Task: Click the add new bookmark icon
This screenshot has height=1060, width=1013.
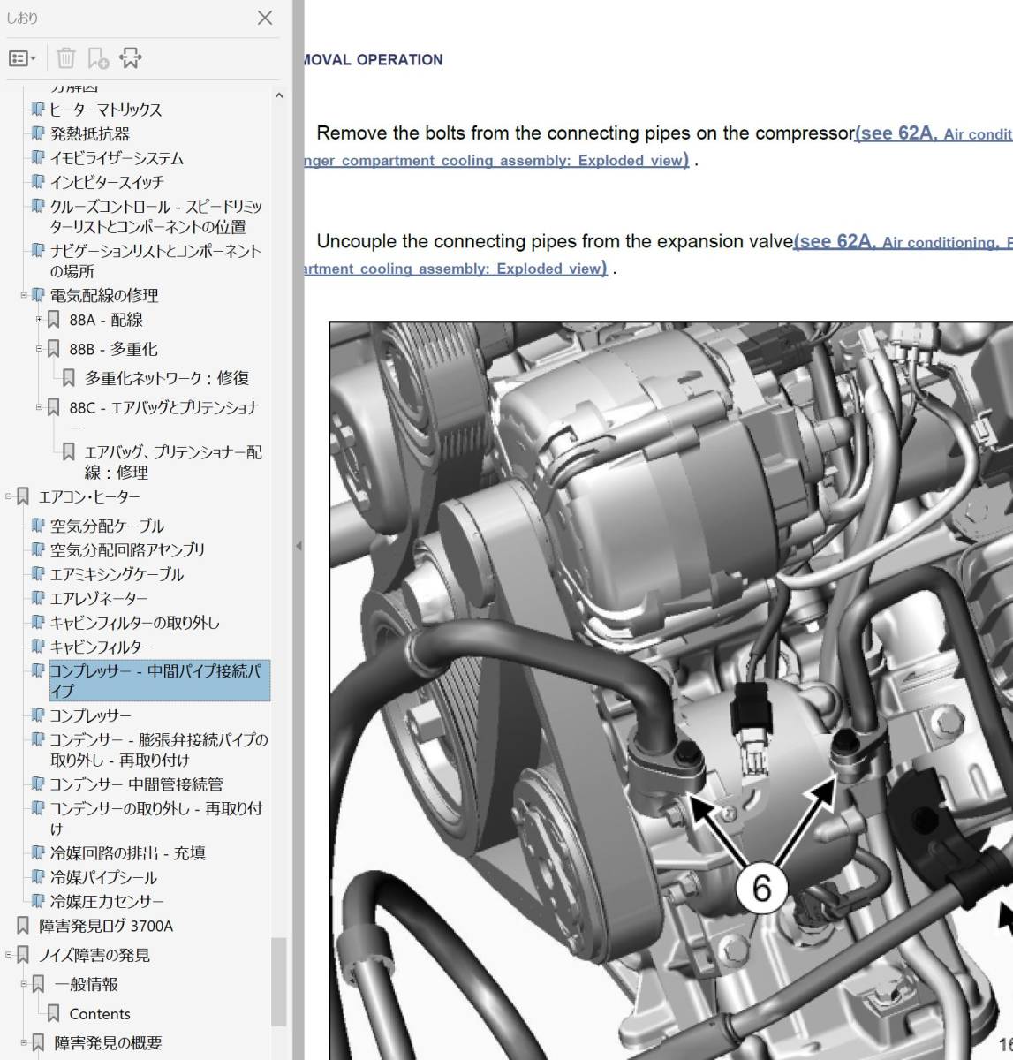Action: pos(98,58)
